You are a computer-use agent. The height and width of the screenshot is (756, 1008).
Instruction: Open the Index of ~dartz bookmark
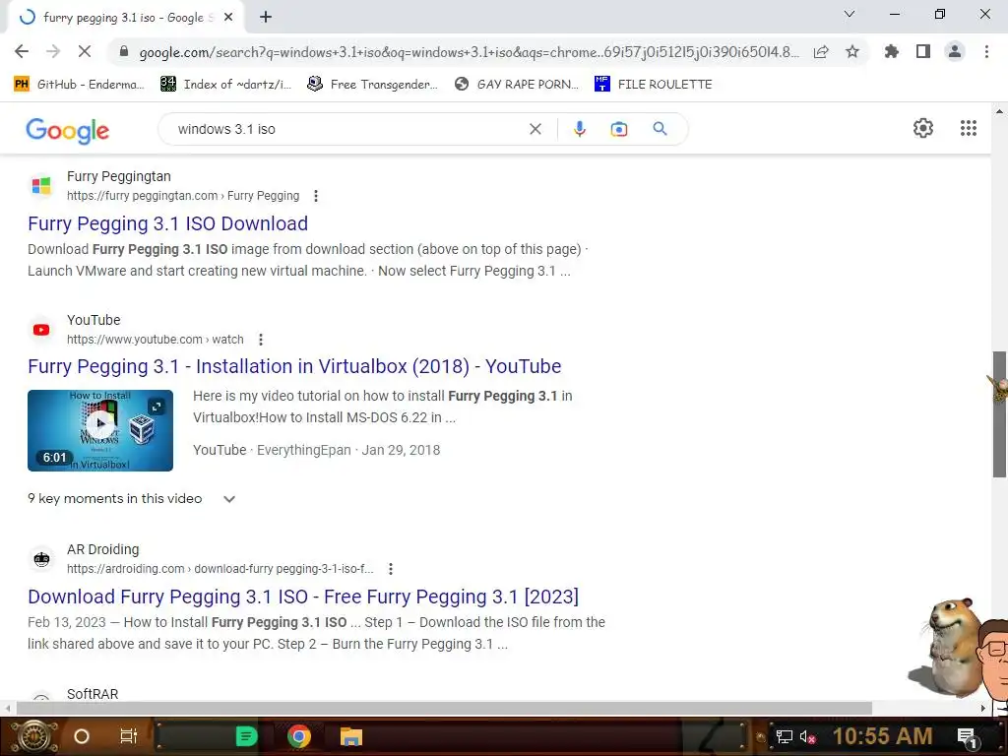[x=225, y=85]
